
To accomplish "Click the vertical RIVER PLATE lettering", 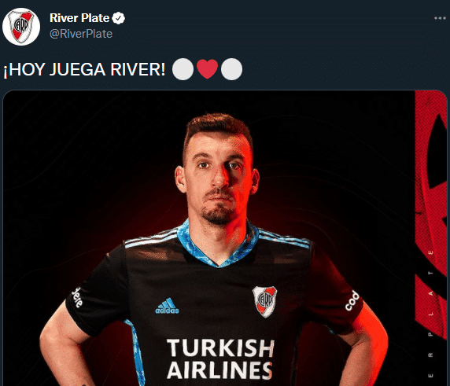I will click(x=430, y=314).
